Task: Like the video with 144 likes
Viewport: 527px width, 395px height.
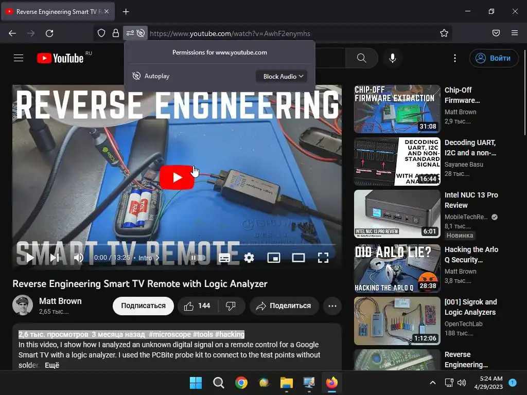Action: pyautogui.click(x=197, y=306)
